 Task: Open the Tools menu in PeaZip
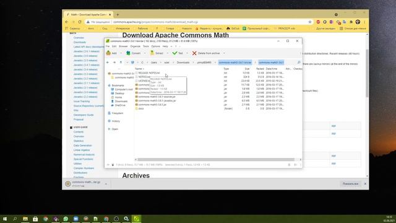[146, 46]
